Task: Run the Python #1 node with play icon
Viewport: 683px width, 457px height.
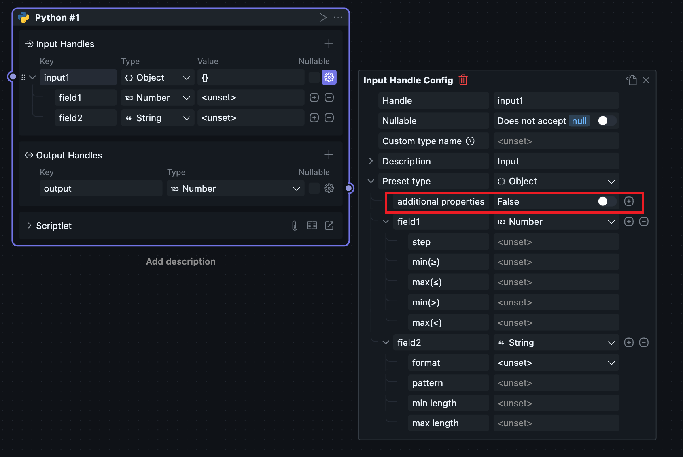Action: click(x=322, y=17)
